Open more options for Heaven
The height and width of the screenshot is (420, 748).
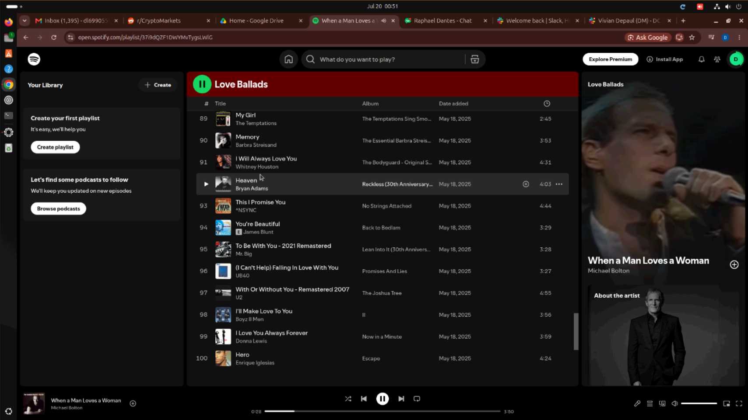pyautogui.click(x=559, y=184)
